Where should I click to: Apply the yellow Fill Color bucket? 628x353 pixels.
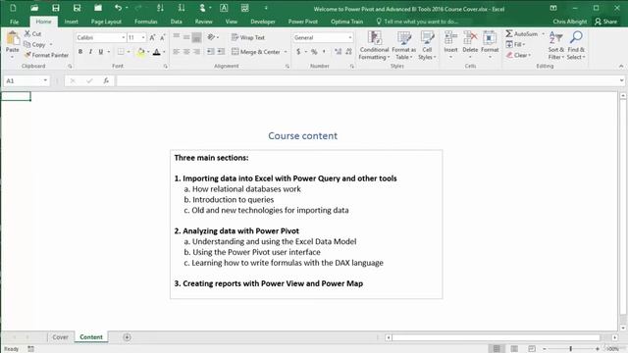(140, 52)
